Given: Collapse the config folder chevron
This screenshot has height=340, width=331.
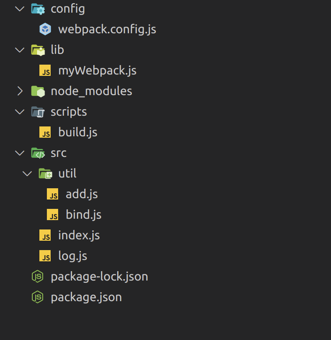Looking at the screenshot, I should click(20, 9).
